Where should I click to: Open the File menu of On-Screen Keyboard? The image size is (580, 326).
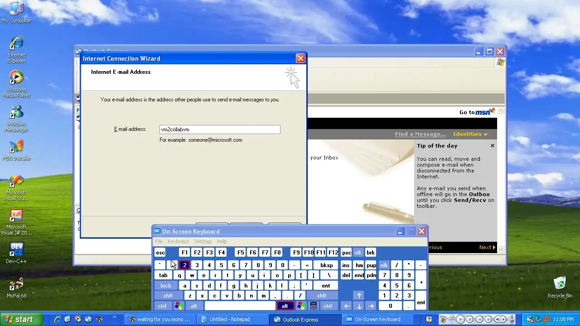point(159,241)
